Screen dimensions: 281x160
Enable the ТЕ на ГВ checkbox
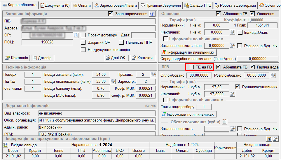click(191, 67)
